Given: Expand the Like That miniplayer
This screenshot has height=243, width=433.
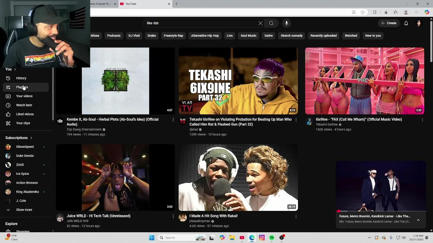Looking at the screenshot, I should point(418,220).
